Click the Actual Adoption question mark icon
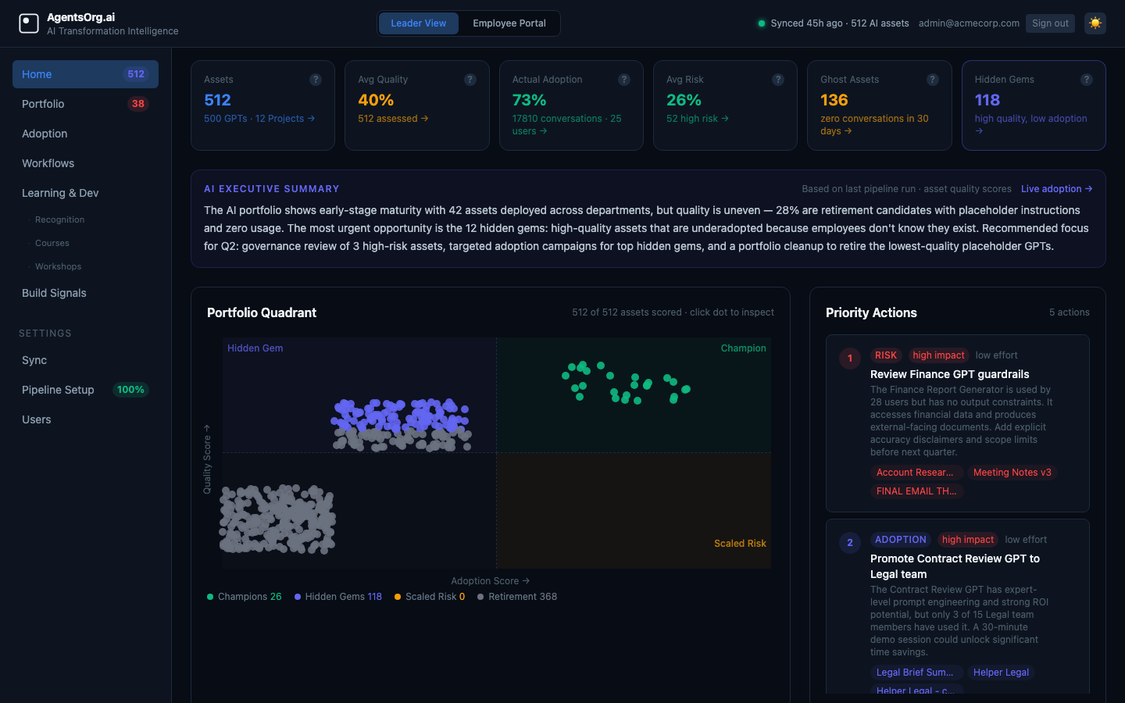 624,80
